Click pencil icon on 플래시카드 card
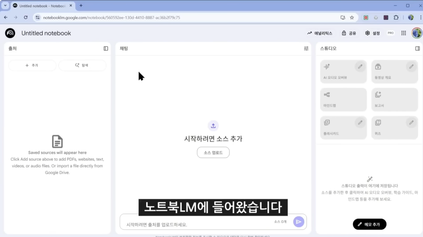Image resolution: width=423 pixels, height=237 pixels. 360,123
